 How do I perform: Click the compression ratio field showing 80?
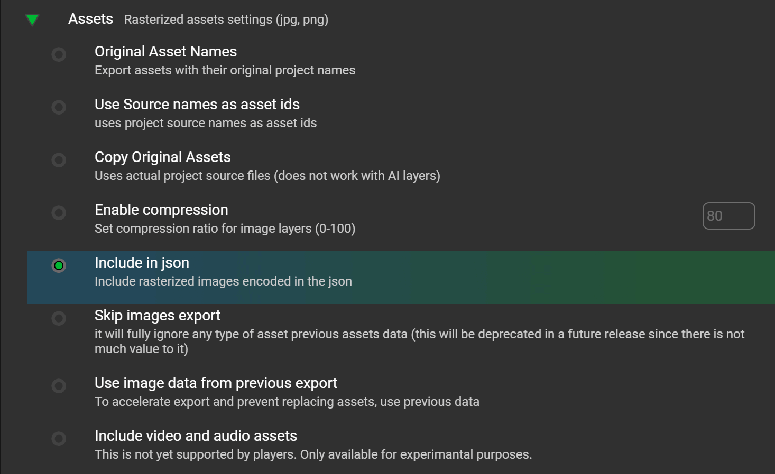[x=728, y=216]
